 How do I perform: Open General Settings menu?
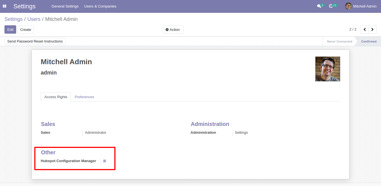(x=65, y=6)
